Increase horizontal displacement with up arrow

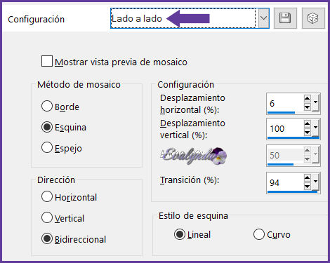(307, 98)
